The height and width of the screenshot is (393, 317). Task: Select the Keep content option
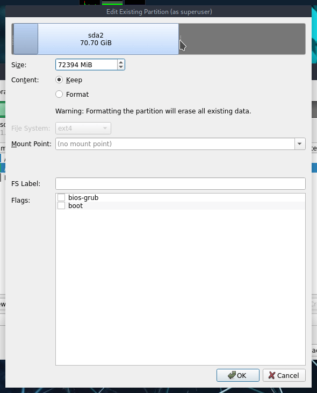point(59,80)
